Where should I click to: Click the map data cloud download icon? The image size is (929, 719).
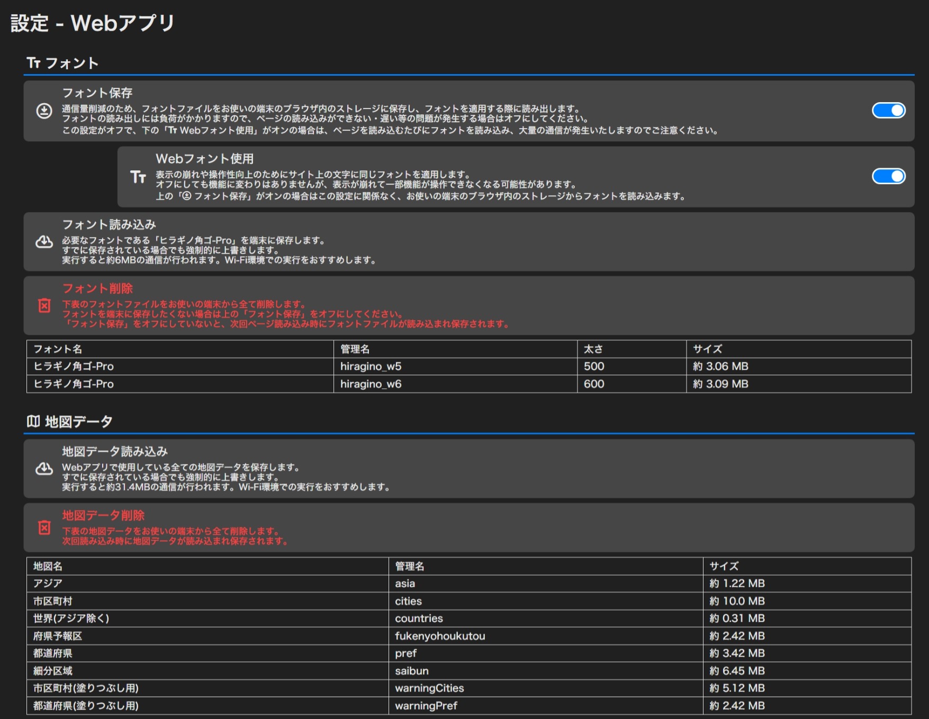pyautogui.click(x=44, y=469)
